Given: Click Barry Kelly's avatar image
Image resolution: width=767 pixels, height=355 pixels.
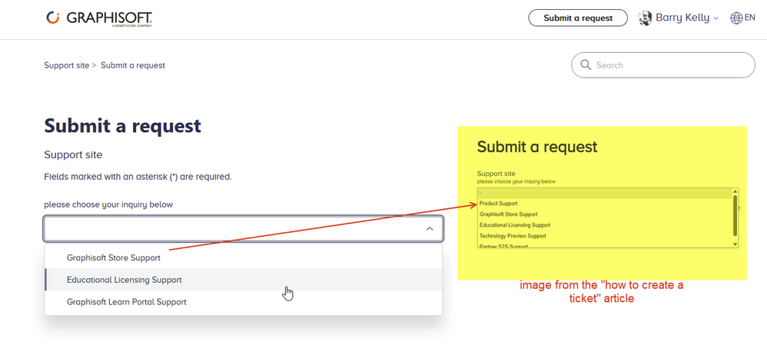Looking at the screenshot, I should click(645, 18).
